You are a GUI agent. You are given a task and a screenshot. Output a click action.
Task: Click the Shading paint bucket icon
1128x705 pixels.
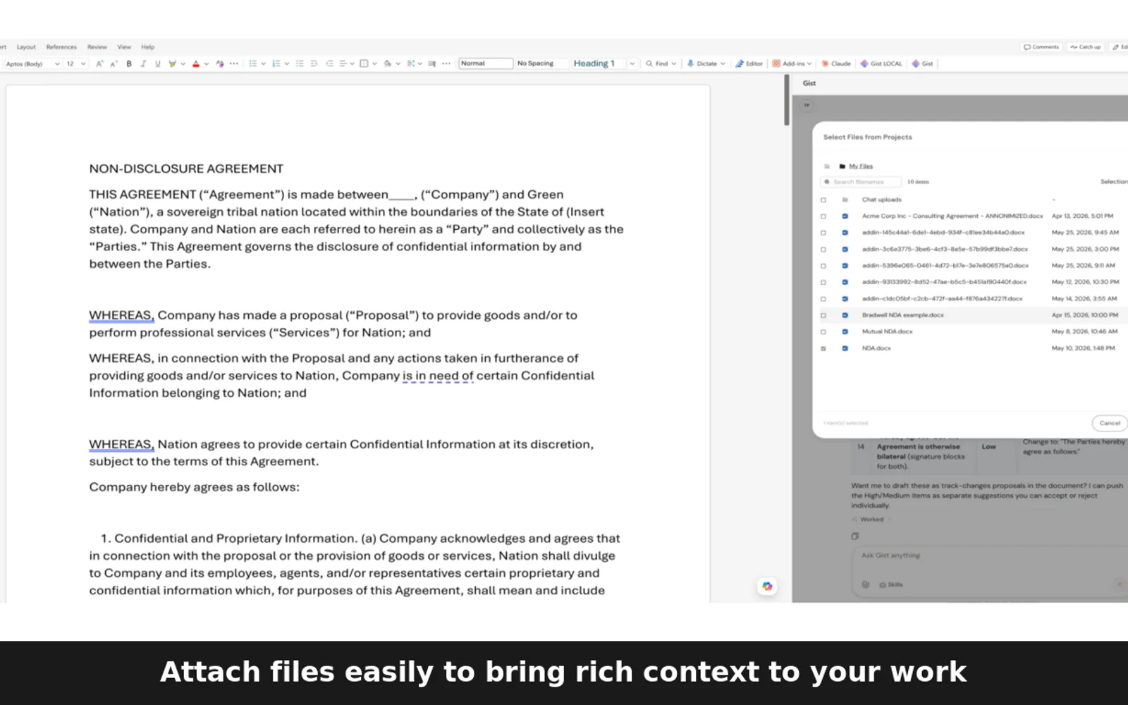[x=387, y=63]
